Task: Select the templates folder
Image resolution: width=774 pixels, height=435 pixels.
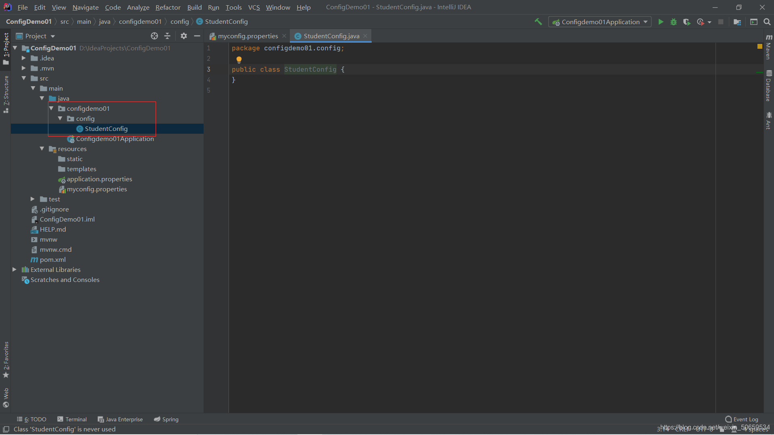Action: click(x=81, y=169)
